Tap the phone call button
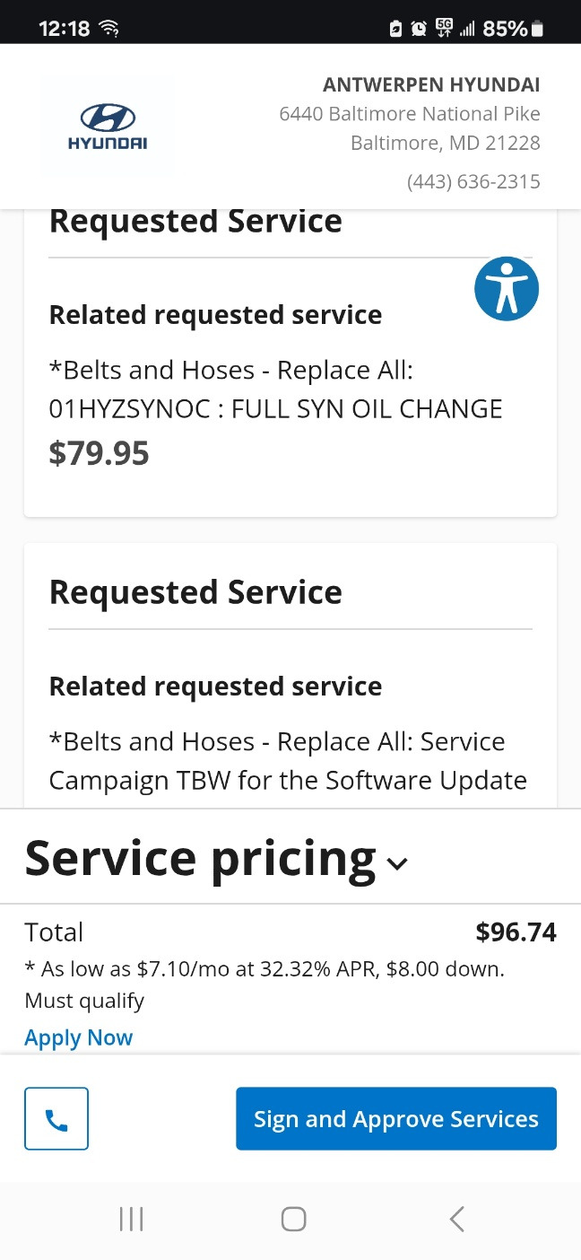This screenshot has width=581, height=1260. 56,1118
